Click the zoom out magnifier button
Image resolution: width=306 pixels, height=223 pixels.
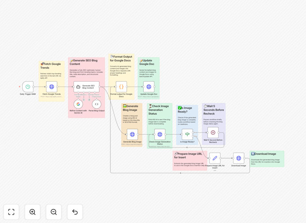click(54, 212)
